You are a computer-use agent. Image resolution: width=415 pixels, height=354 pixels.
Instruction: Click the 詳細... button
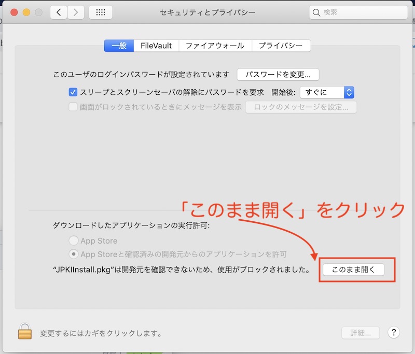pyautogui.click(x=361, y=333)
